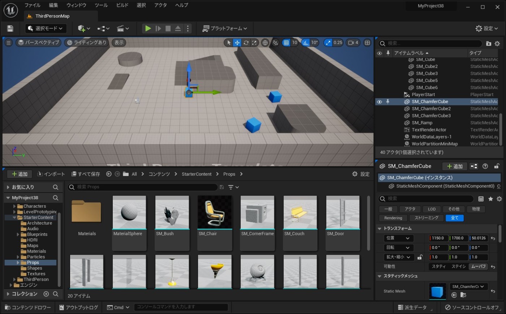Open the ウィンドウ menu
The width and height of the screenshot is (506, 314).
pyautogui.click(x=77, y=5)
